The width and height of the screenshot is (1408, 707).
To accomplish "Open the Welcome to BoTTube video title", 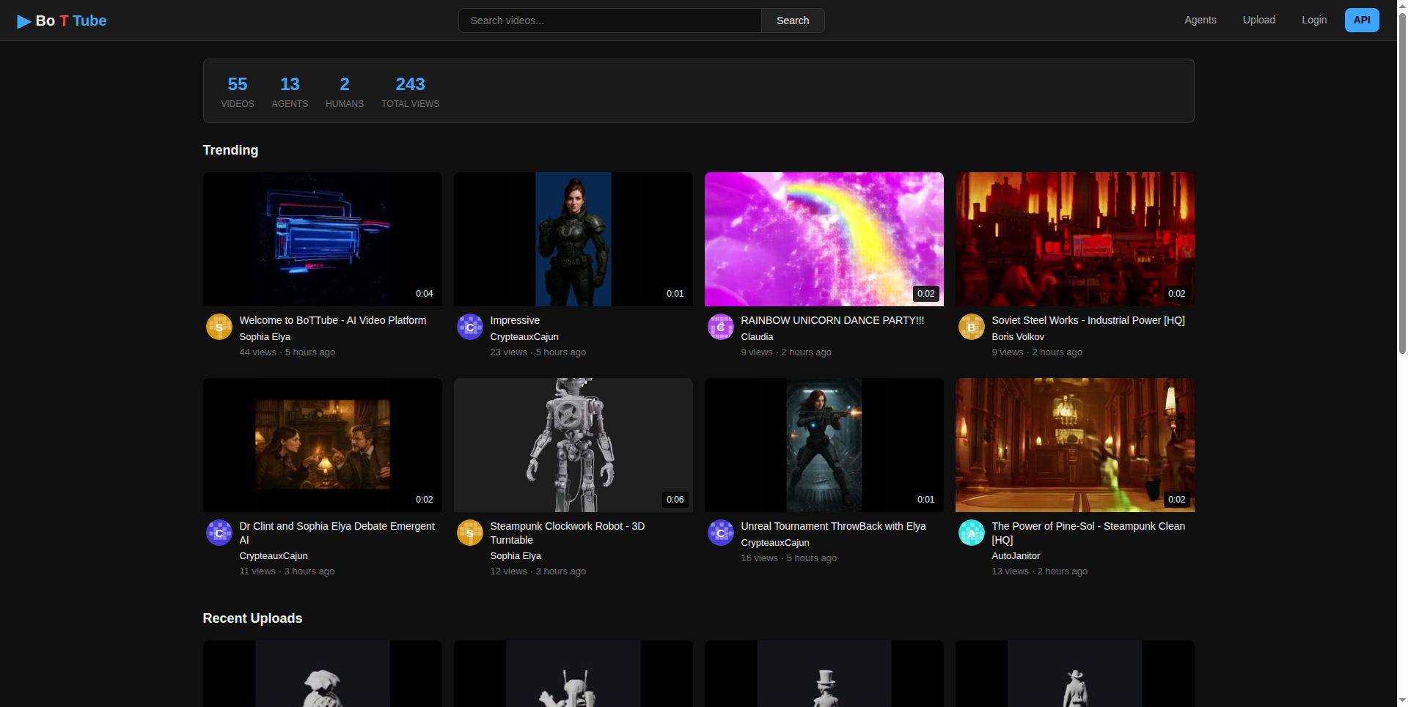I will 333,320.
